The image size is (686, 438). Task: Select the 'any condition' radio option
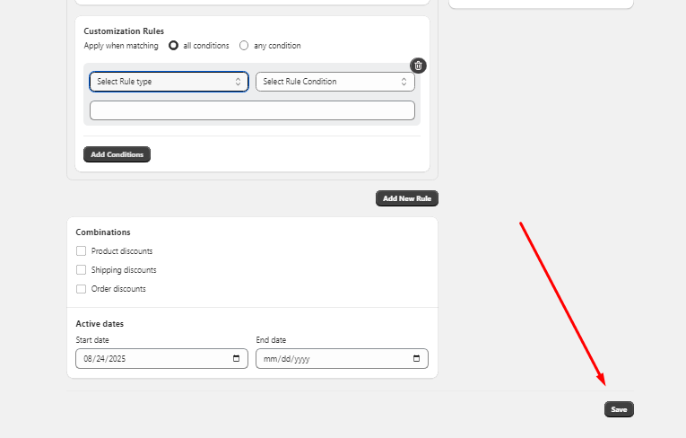click(244, 46)
